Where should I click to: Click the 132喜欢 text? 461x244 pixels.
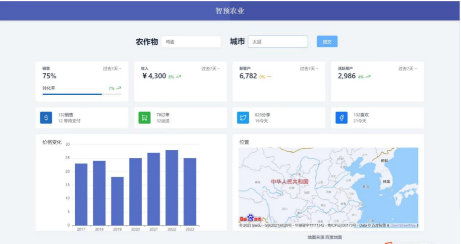(361, 115)
